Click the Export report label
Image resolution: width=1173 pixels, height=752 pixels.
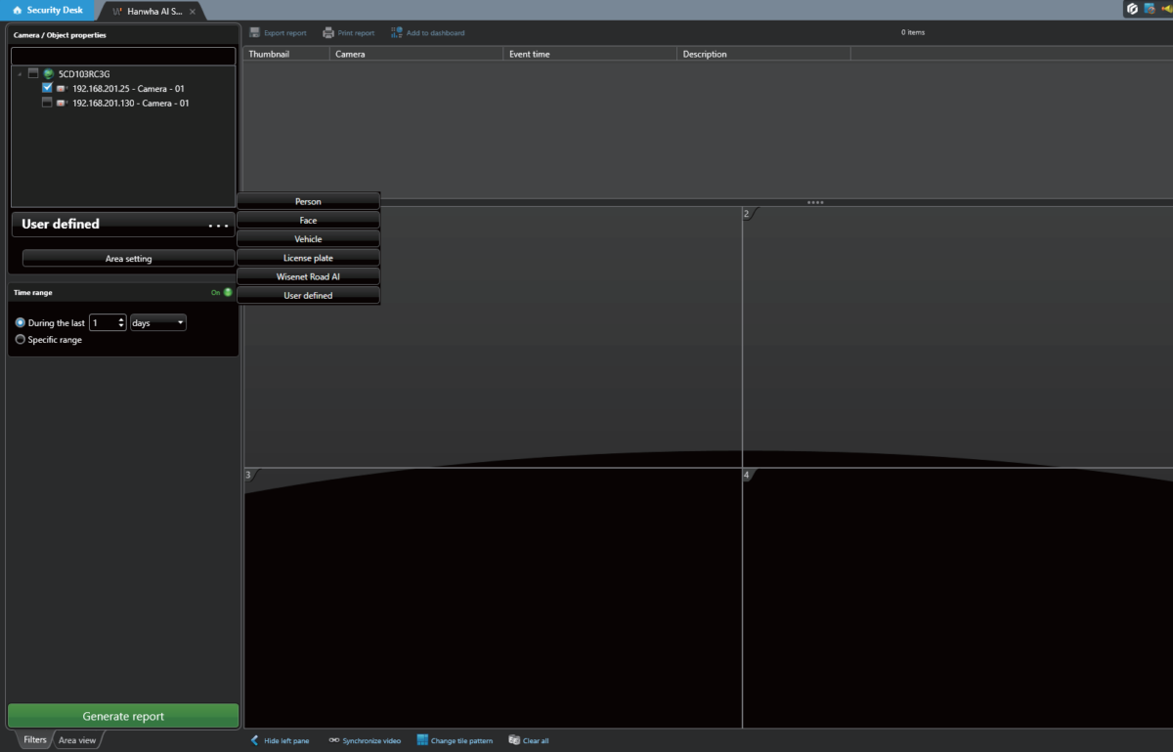[285, 33]
